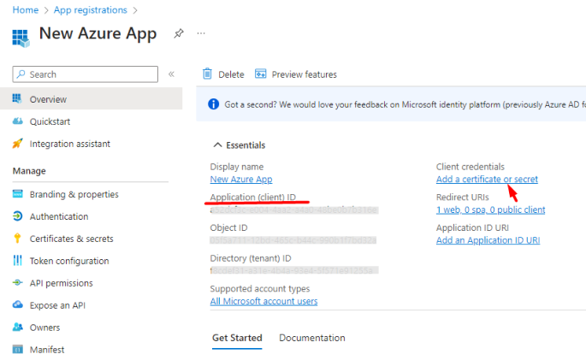Click the blurred Directory (tenant) ID value
The height and width of the screenshot is (360, 586).
294,270
